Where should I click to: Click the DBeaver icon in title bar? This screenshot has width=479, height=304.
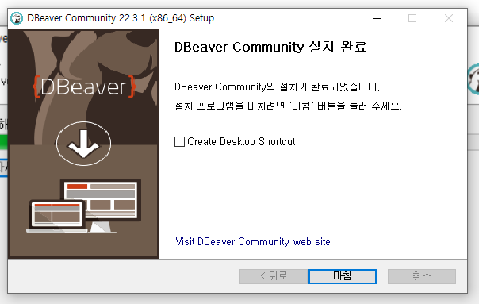pyautogui.click(x=17, y=18)
